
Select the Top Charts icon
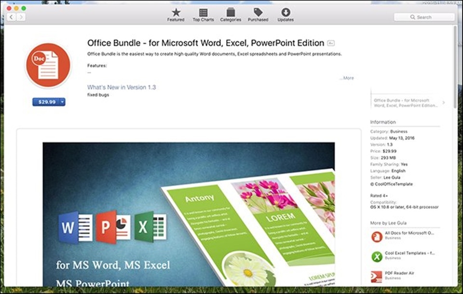[203, 14]
